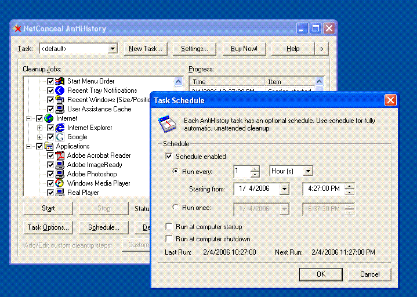This screenshot has height=297, width=417.
Task: Uncheck Recent Tray Notifications checkbox
Action: coord(50,90)
